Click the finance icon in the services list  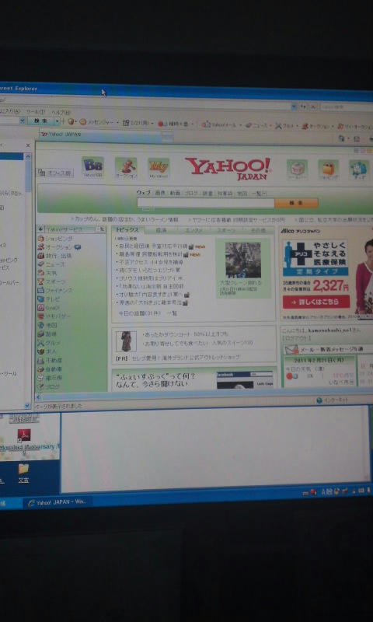tap(40, 290)
